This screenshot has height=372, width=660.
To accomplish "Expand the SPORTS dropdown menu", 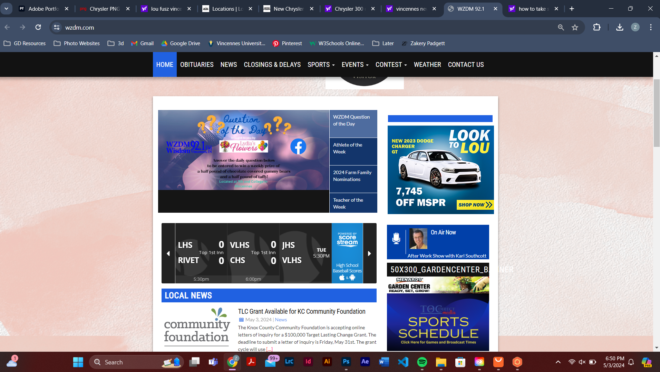I will [x=321, y=64].
